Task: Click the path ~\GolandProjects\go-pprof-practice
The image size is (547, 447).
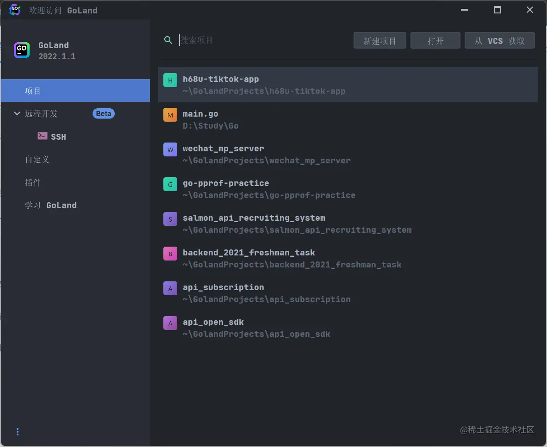Action: pyautogui.click(x=269, y=195)
